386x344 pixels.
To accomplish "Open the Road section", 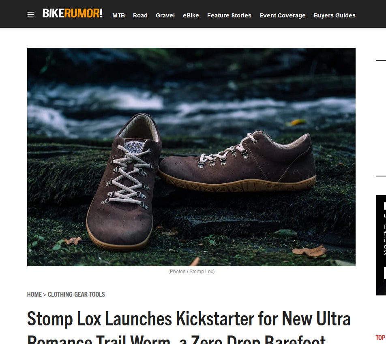I will click(140, 15).
